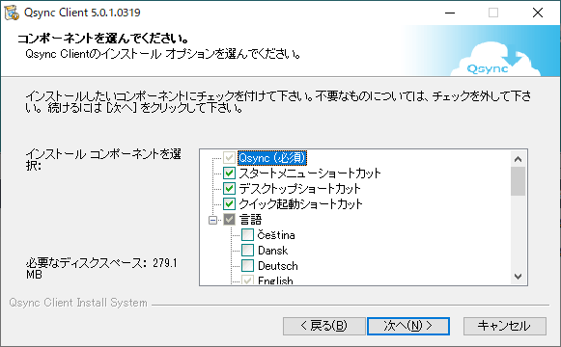Proceed with 次へ(N) button

[408, 326]
